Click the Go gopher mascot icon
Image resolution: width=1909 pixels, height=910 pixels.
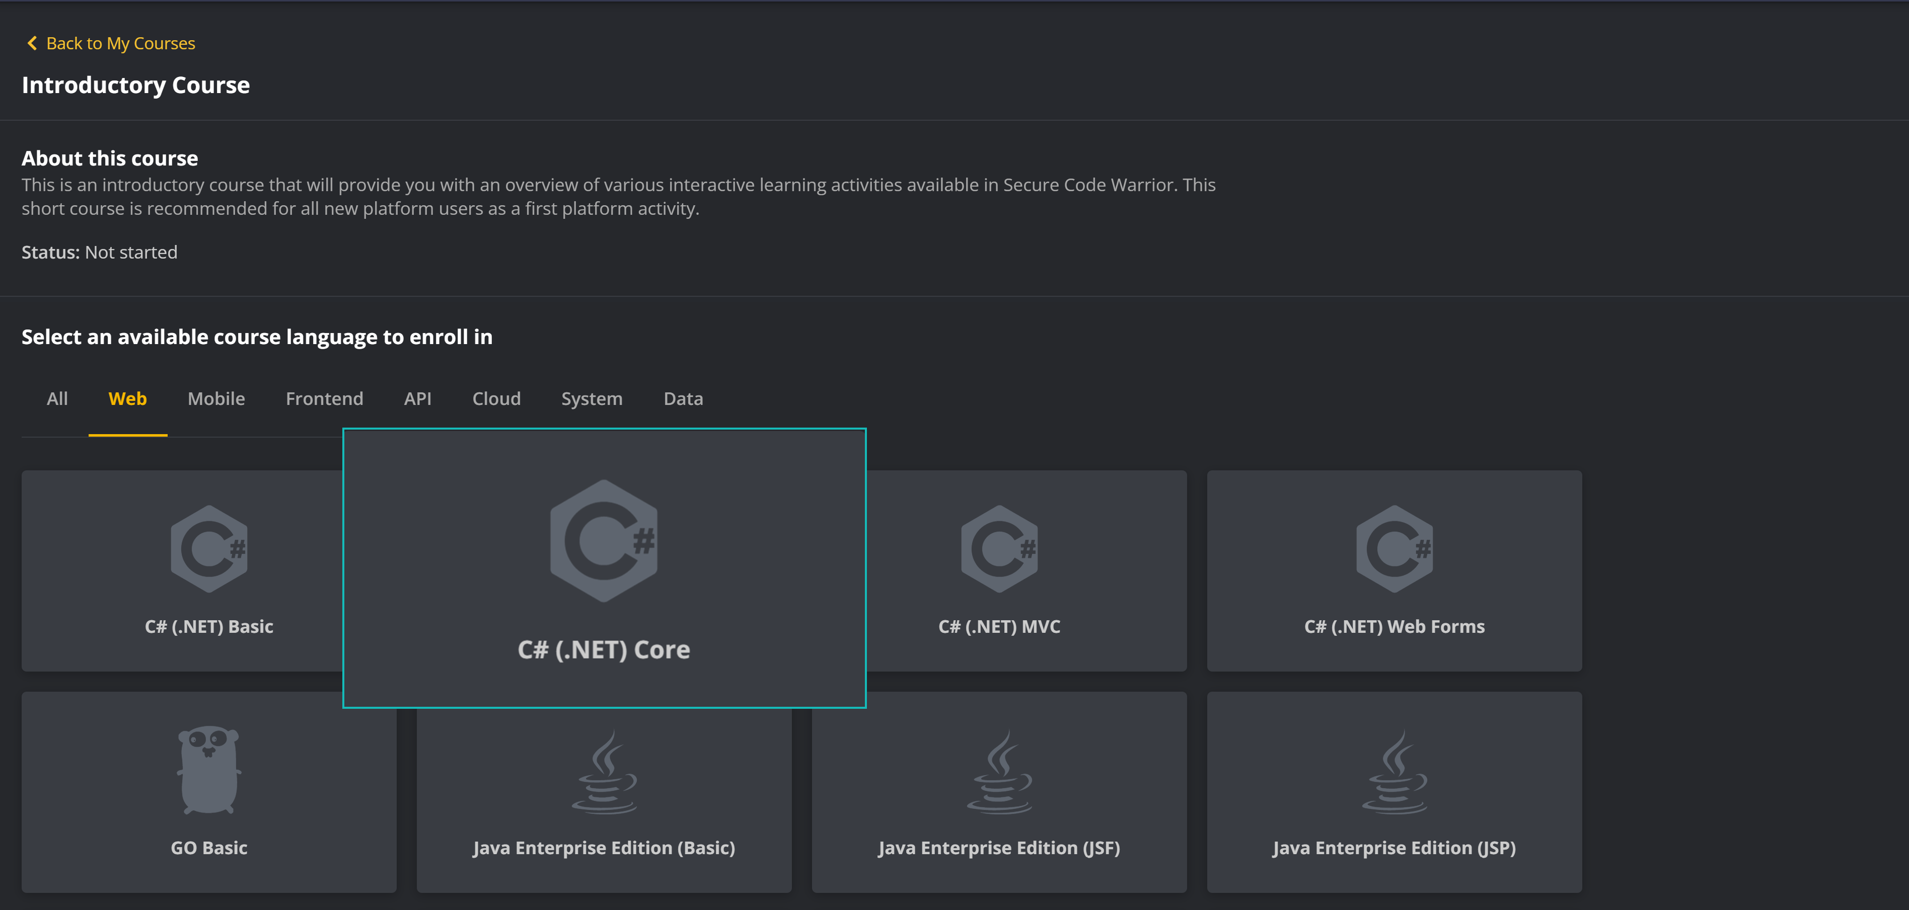209,770
